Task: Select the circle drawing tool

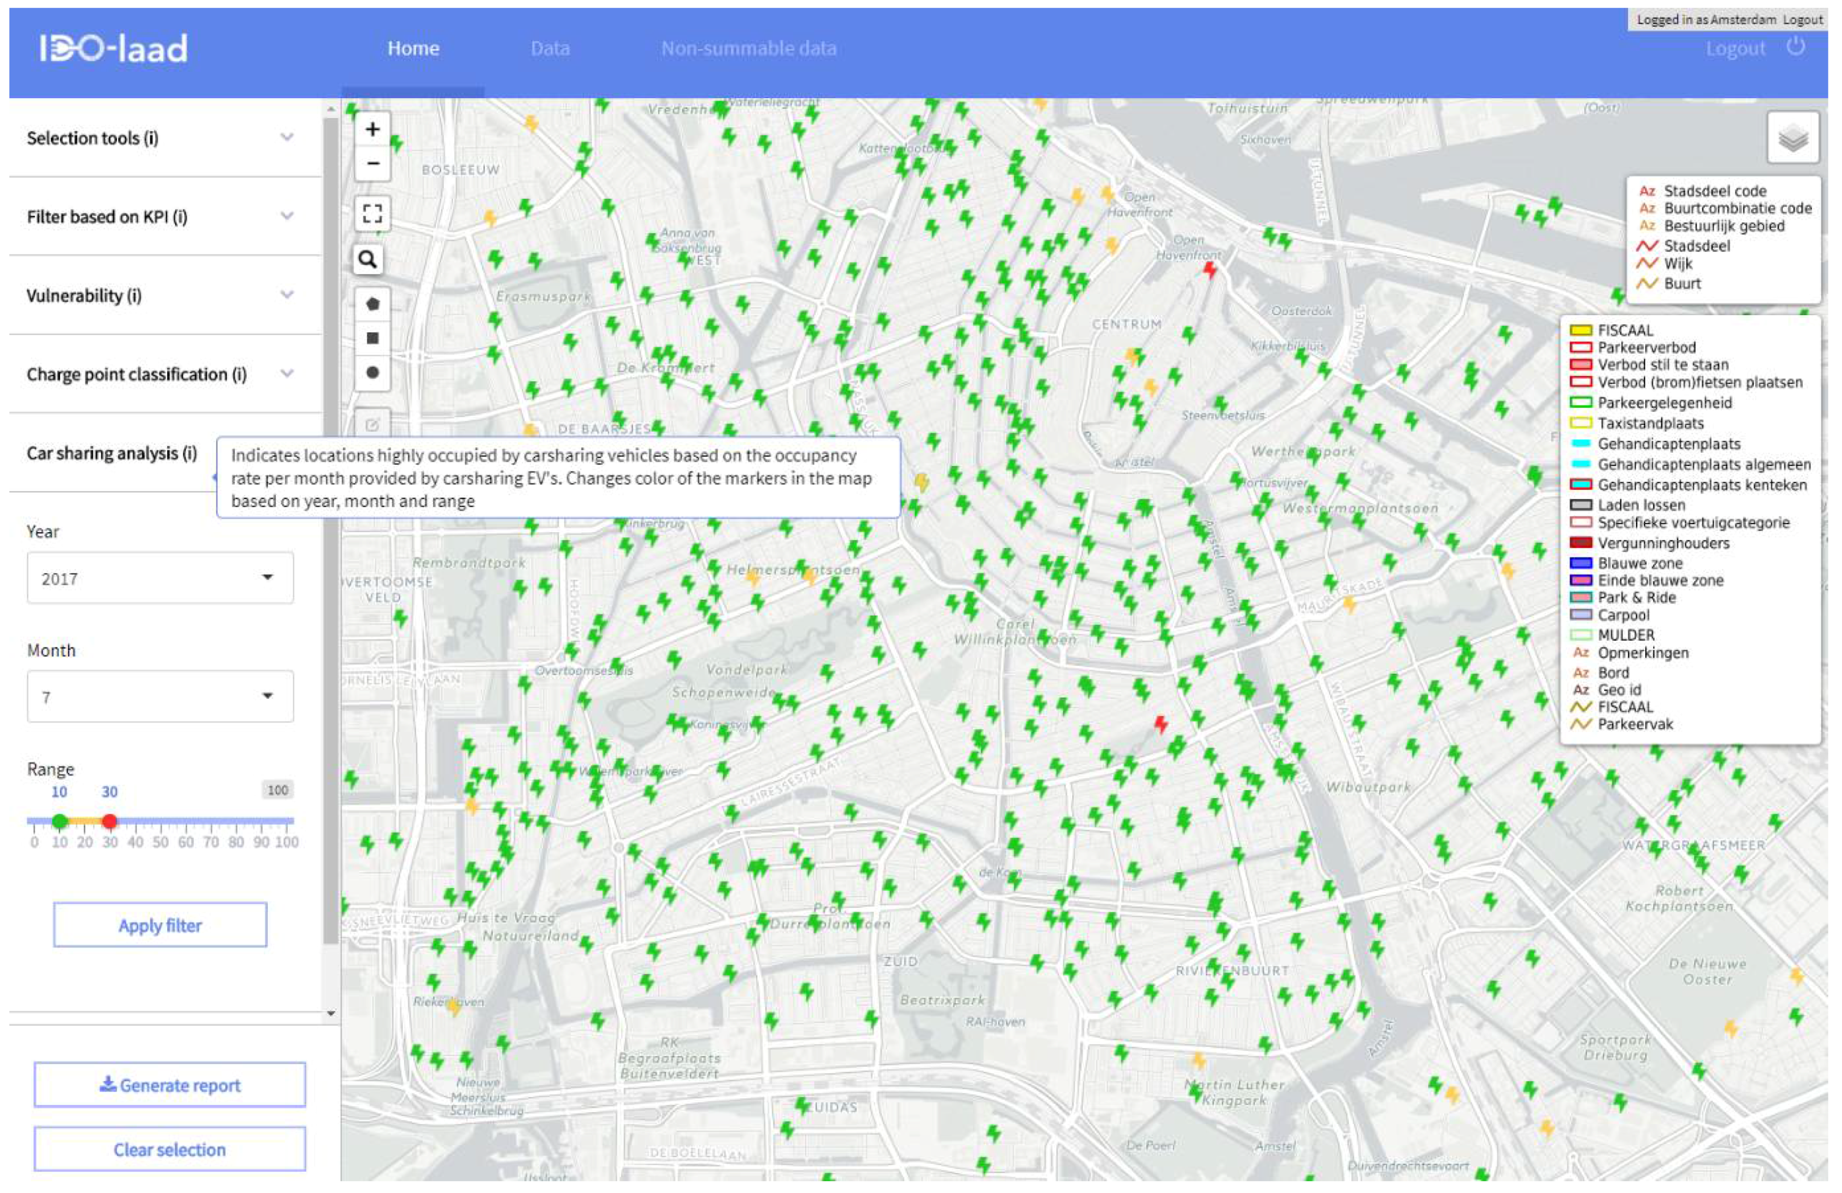Action: tap(372, 372)
